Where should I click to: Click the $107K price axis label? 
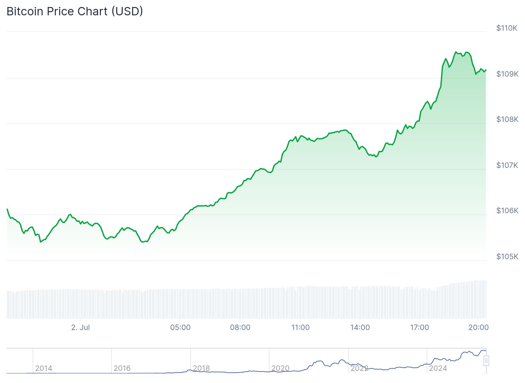(507, 165)
